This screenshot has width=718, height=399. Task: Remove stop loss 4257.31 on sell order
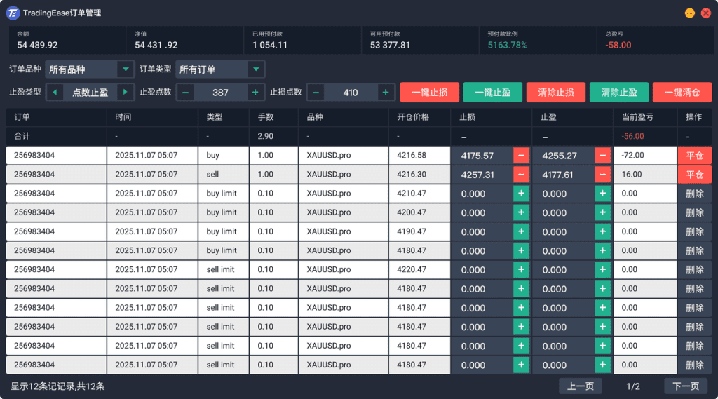521,175
